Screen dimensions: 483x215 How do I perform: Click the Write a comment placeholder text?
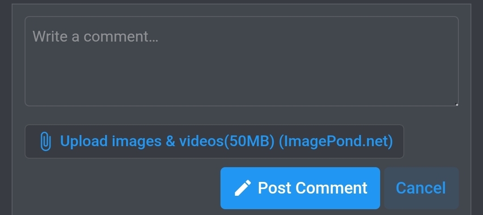pyautogui.click(x=95, y=36)
